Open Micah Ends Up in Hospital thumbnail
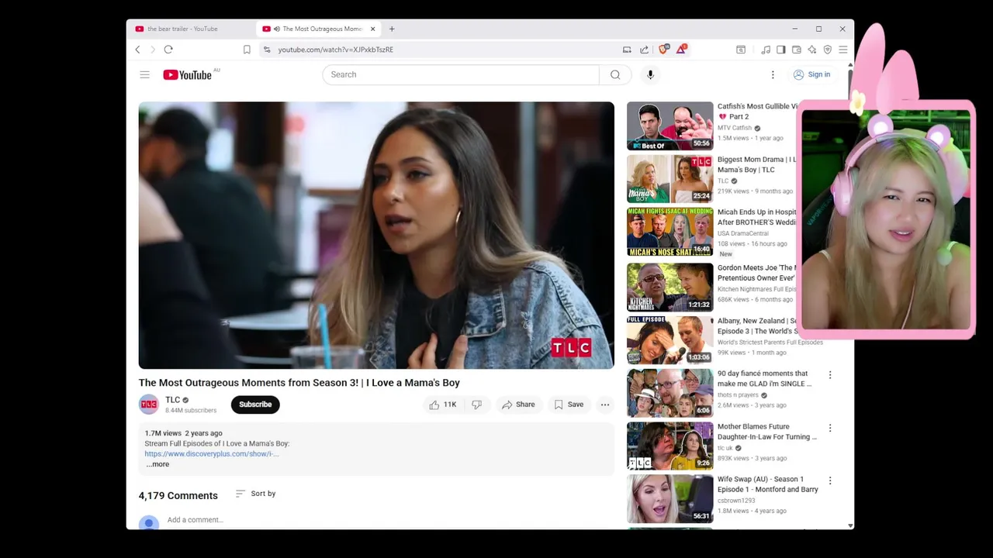Image resolution: width=993 pixels, height=558 pixels. click(x=670, y=232)
